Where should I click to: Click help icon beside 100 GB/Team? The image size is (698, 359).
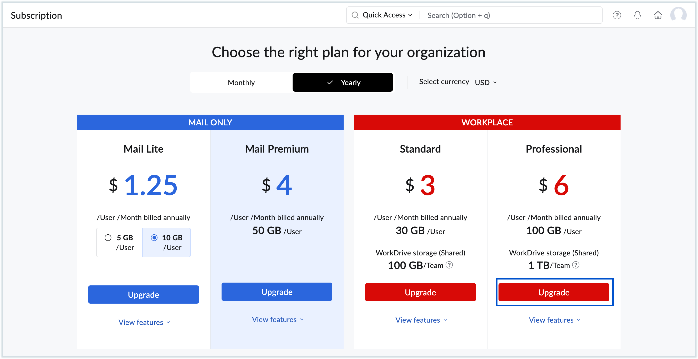tap(449, 265)
